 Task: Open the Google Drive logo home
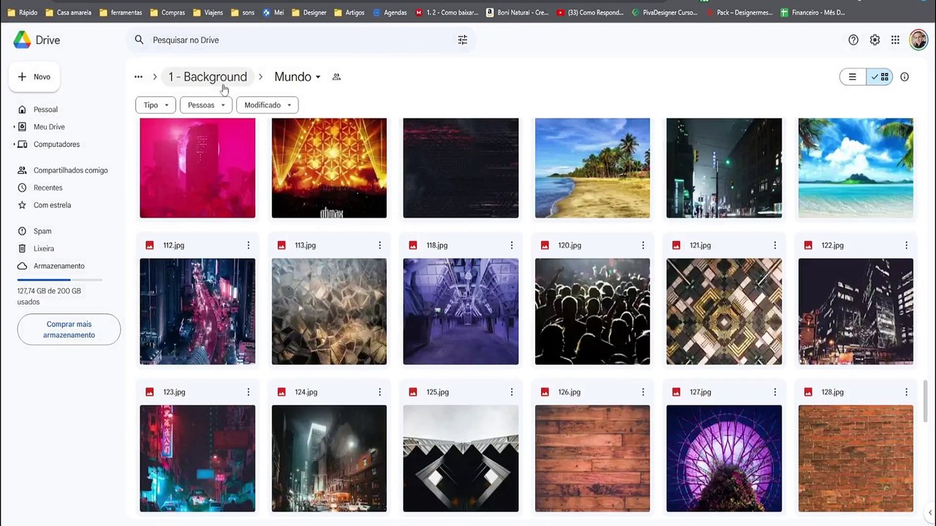[37, 40]
